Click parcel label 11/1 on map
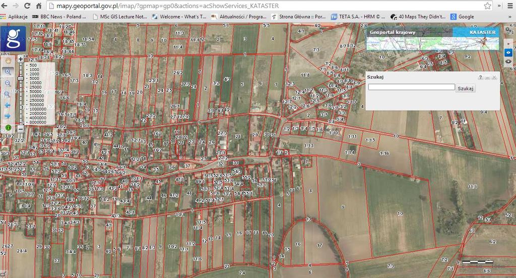516x278 pixels. click(x=473, y=187)
